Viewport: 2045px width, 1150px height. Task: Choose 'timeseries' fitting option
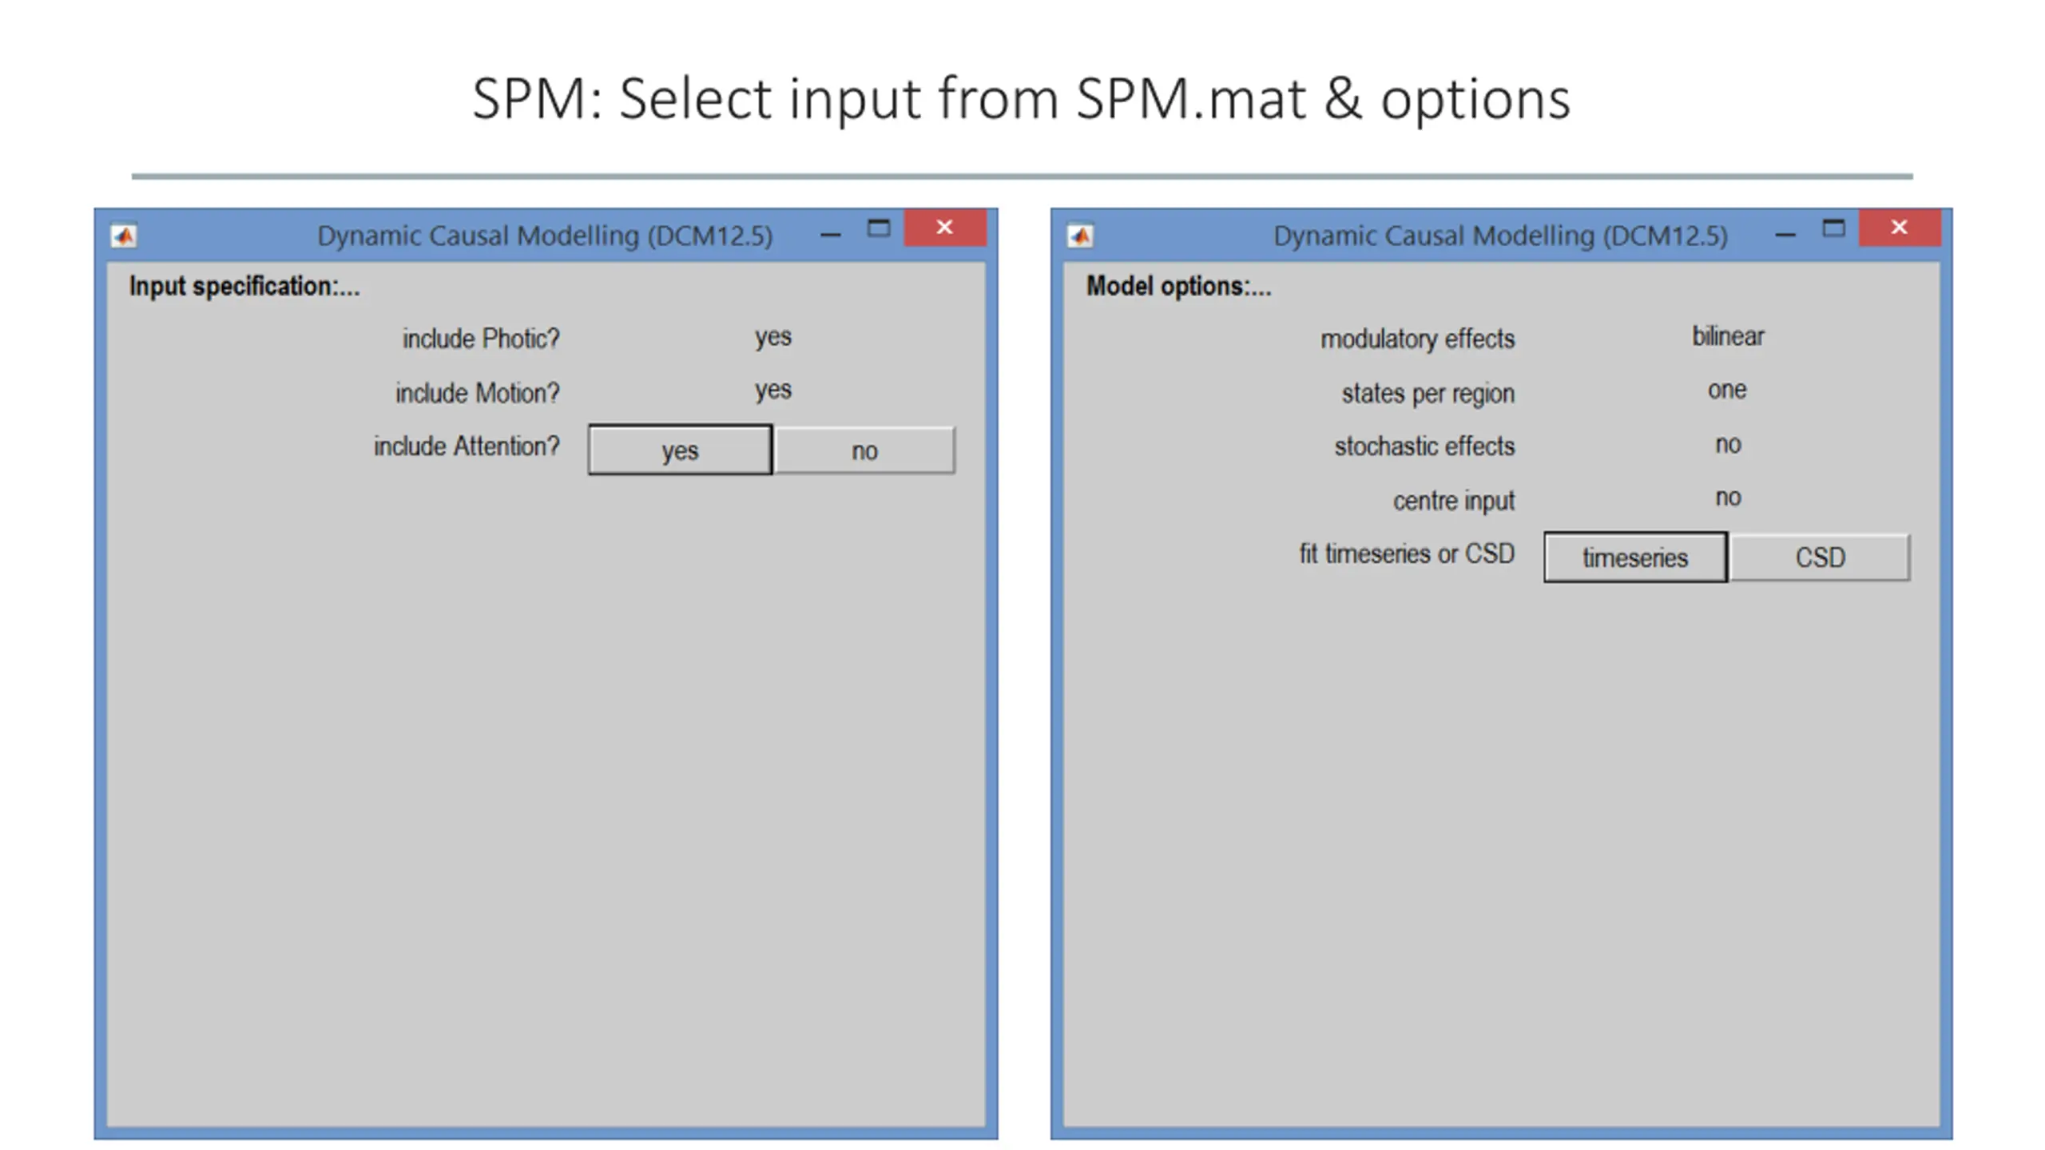pyautogui.click(x=1635, y=557)
